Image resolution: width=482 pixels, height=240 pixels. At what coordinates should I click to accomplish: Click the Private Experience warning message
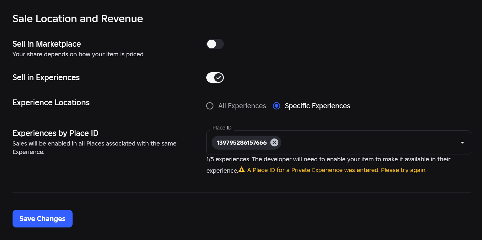coord(337,170)
